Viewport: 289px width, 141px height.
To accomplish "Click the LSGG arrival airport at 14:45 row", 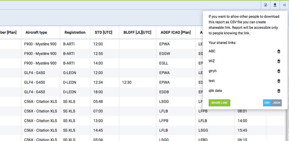I will (x=215, y=130).
